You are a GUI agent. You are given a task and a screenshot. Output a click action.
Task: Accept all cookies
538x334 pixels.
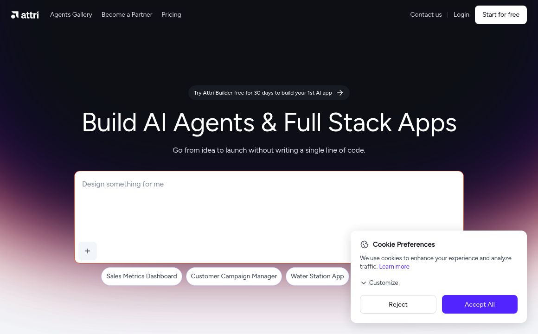point(480,304)
